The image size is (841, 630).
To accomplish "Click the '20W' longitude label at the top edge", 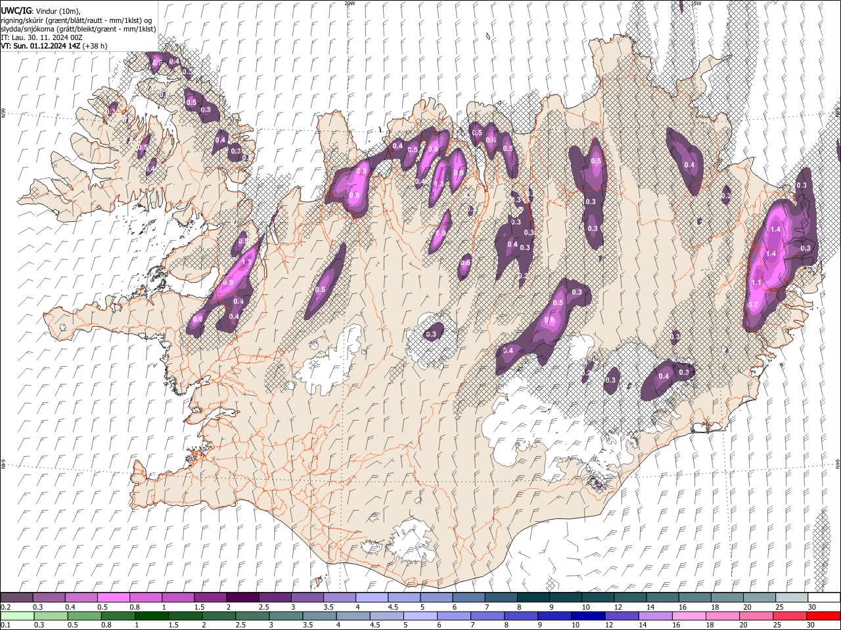I will pos(350,3).
